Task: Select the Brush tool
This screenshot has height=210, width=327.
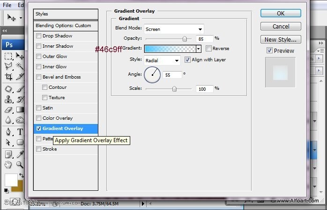Action: click(20, 89)
